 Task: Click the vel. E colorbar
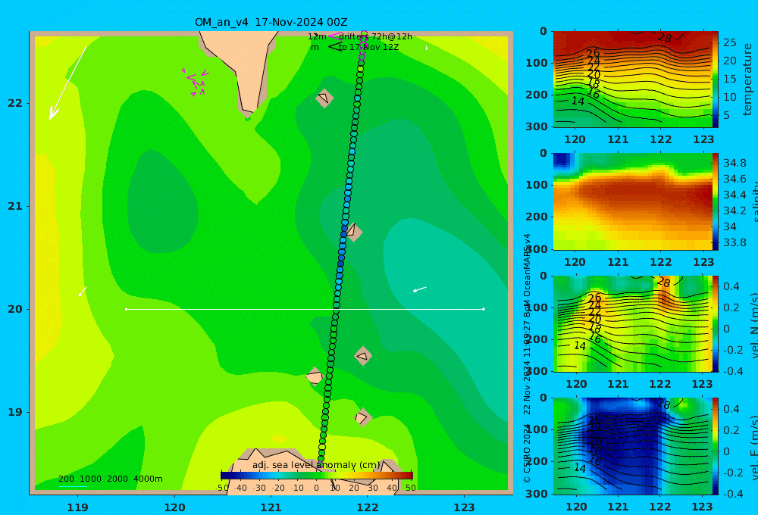click(x=716, y=446)
